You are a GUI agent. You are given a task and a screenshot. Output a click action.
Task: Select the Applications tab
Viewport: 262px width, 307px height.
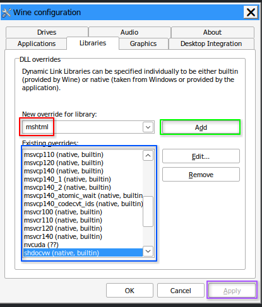(37, 43)
